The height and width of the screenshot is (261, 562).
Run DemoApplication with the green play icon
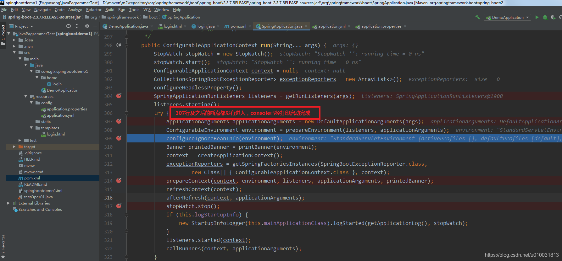coord(537,17)
